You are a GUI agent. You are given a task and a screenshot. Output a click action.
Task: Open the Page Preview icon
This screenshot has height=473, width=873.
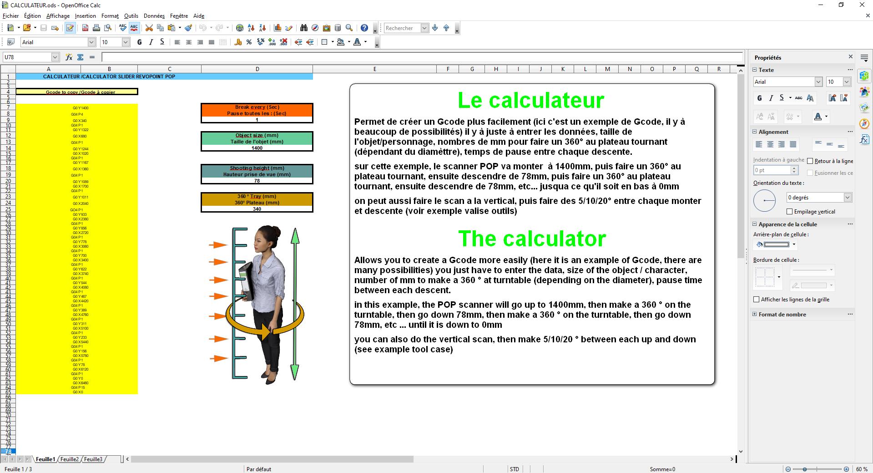tap(107, 28)
